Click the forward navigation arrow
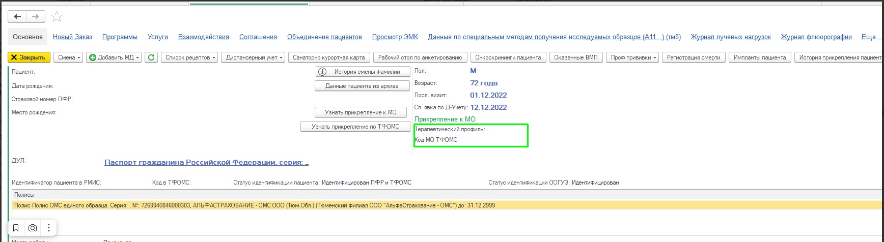884x242 pixels. point(36,17)
